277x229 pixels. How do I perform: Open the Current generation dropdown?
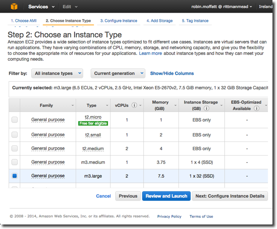pos(118,73)
